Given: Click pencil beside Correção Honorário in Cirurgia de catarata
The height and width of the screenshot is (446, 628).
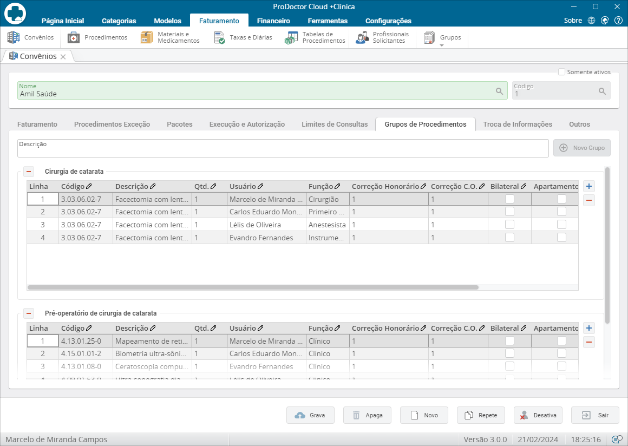Looking at the screenshot, I should [x=423, y=186].
